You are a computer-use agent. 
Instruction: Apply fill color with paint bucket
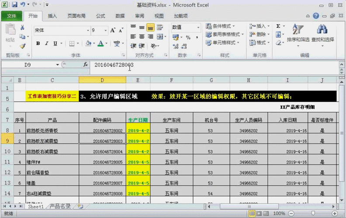pyautogui.click(x=89, y=43)
